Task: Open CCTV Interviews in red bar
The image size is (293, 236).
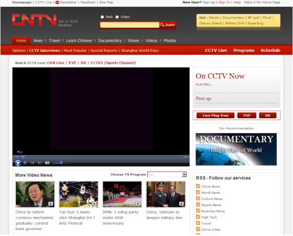Action: [45, 51]
